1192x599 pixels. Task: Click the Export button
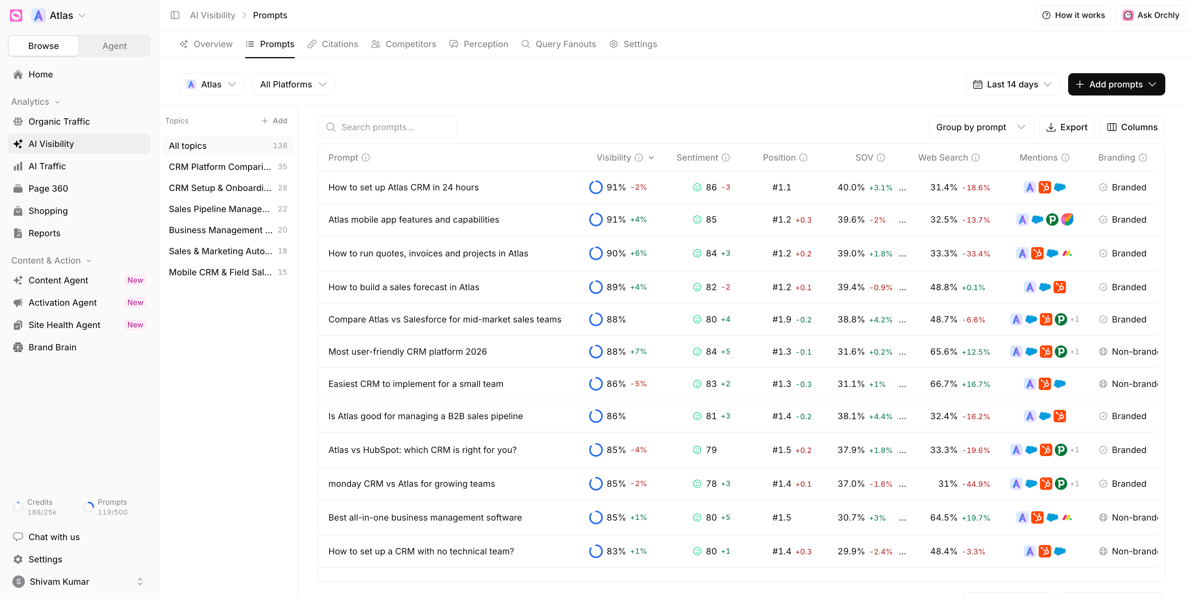pos(1067,127)
